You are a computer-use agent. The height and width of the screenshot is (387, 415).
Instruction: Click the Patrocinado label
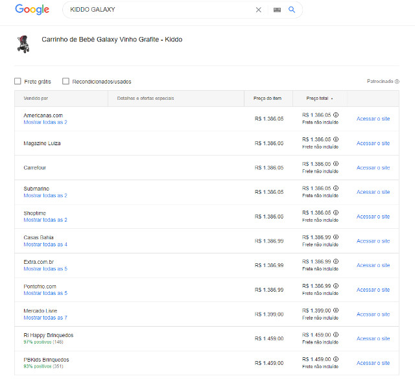380,81
